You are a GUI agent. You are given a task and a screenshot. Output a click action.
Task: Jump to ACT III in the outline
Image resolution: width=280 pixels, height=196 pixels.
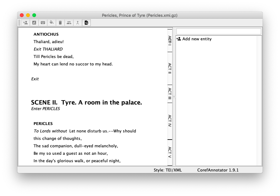click(x=170, y=94)
